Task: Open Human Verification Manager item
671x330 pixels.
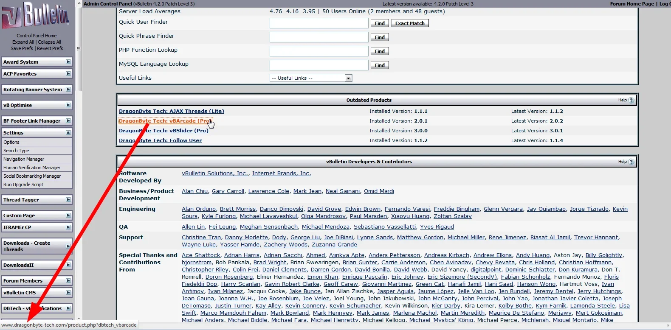Action: pyautogui.click(x=37, y=168)
